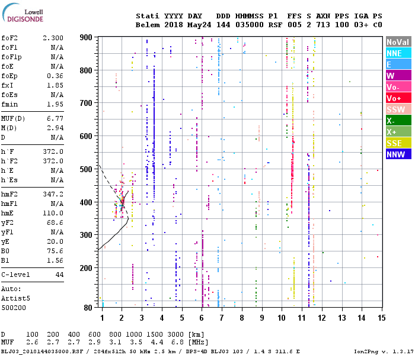Select the E light-blue legend swatch
The height and width of the screenshot is (355, 415).
pyautogui.click(x=398, y=64)
